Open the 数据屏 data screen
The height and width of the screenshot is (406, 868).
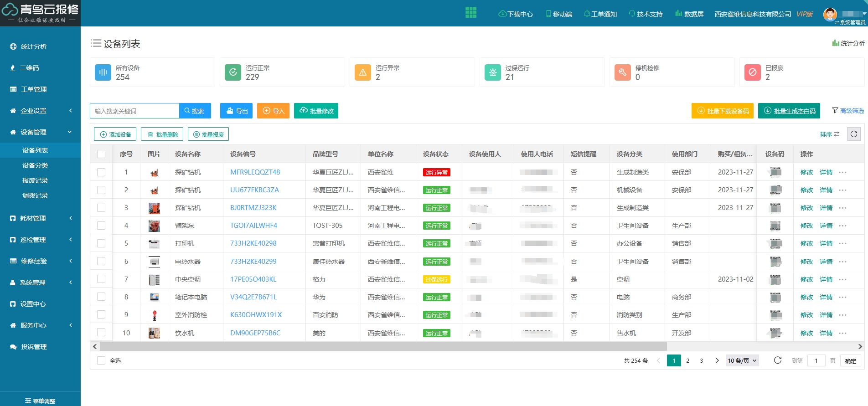[x=689, y=14]
